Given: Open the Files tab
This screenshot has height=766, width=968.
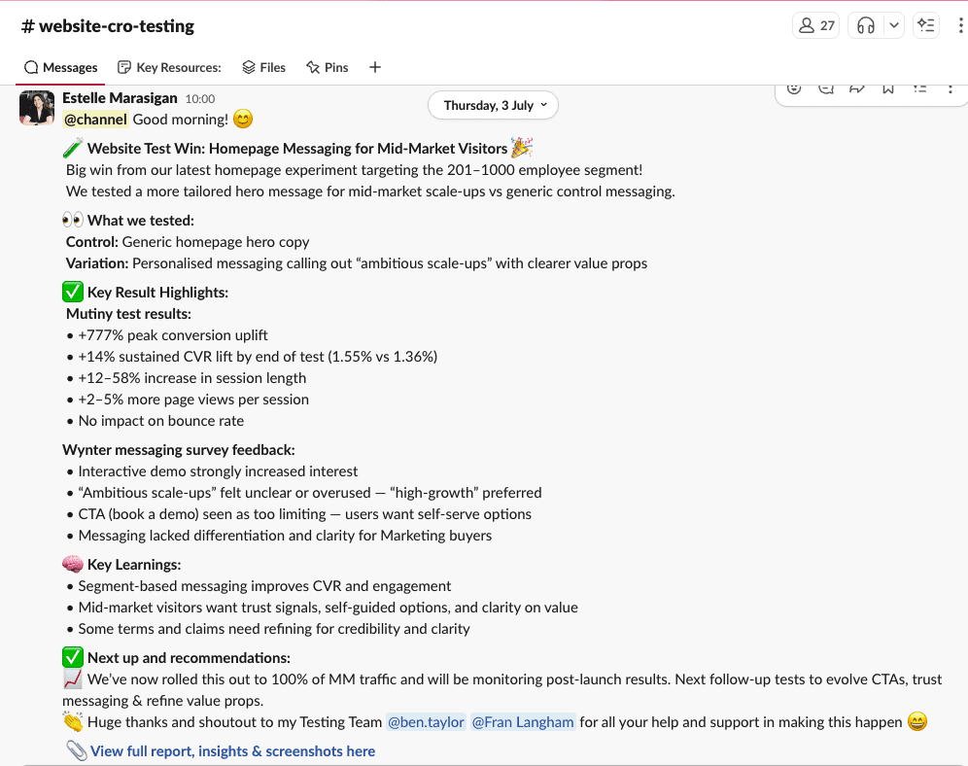Looking at the screenshot, I should click(x=263, y=67).
